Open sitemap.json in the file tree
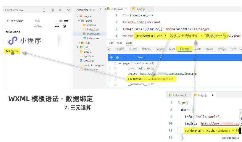242x142 pixels. [91, 70]
